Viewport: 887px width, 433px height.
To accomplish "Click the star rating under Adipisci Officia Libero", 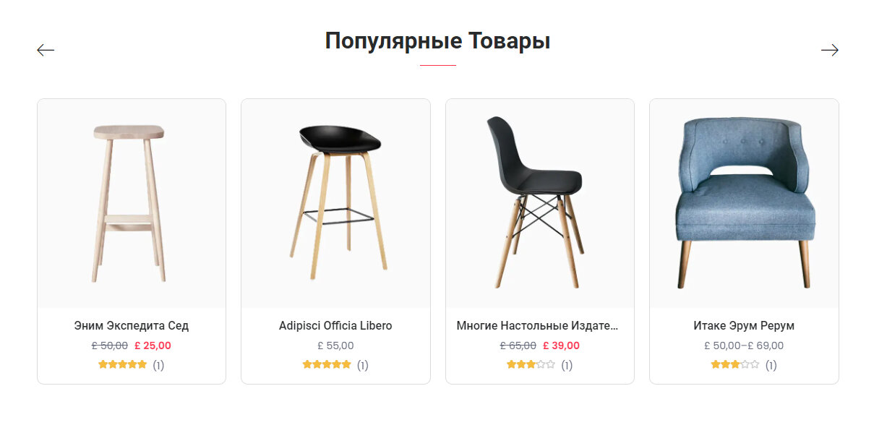I will coord(327,364).
